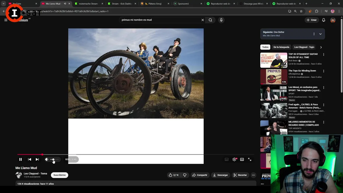The width and height of the screenshot is (343, 193).
Task: Open the mix panel three-dot options
Action: tap(314, 34)
